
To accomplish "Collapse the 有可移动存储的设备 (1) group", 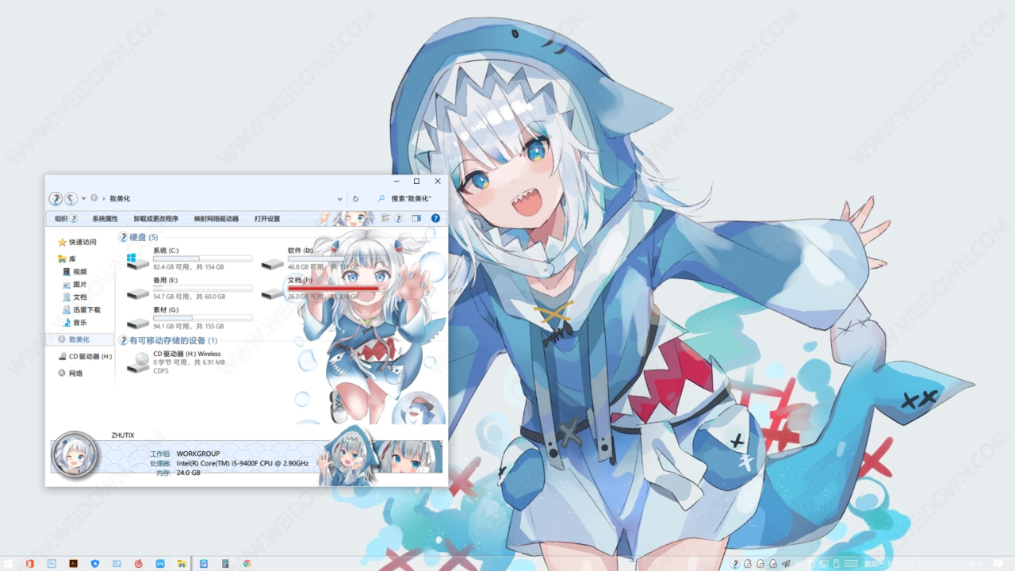I will [168, 340].
